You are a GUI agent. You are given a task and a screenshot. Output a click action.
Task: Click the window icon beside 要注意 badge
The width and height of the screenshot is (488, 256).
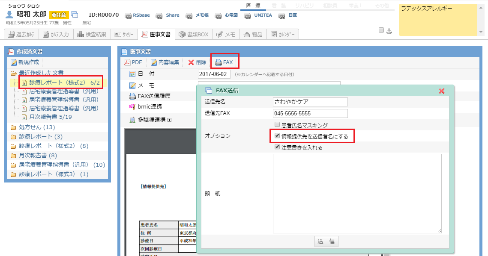(x=75, y=14)
